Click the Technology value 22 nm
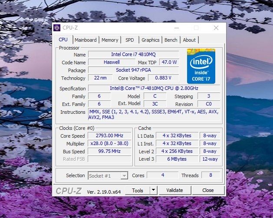This screenshot has width=273, height=218. (x=100, y=78)
